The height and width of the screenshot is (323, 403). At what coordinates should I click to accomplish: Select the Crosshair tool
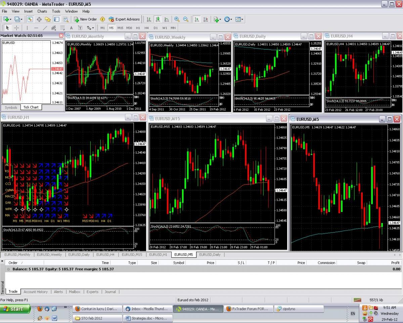coord(16,28)
